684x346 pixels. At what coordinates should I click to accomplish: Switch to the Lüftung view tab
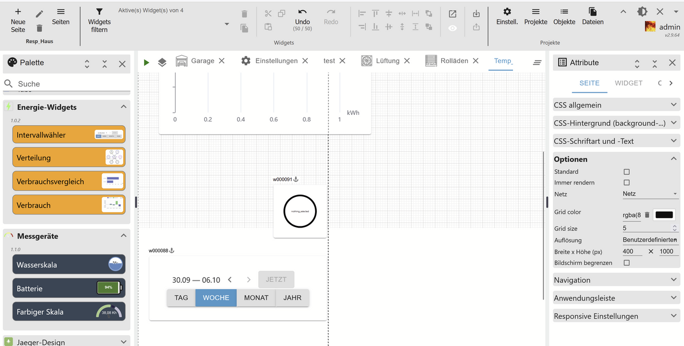(387, 61)
